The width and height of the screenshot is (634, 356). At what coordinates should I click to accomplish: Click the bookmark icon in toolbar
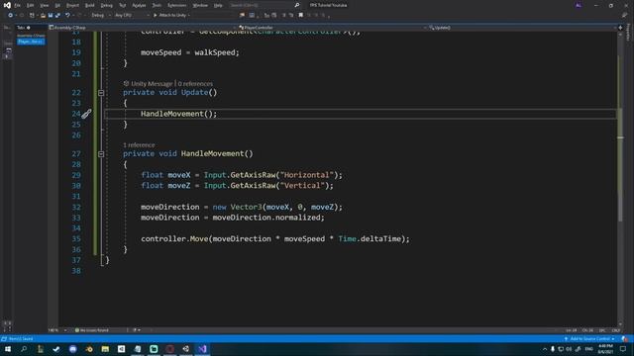tap(301, 16)
